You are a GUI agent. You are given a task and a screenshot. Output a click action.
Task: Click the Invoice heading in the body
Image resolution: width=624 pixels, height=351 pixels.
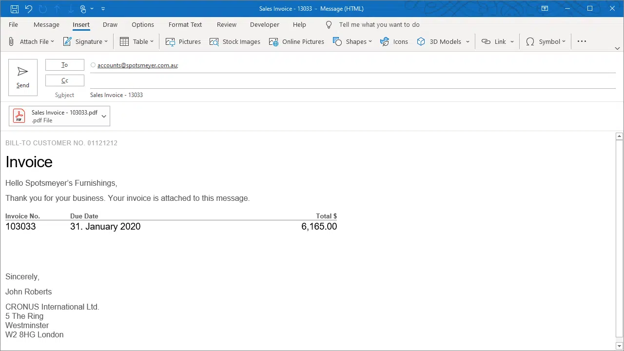coord(29,162)
